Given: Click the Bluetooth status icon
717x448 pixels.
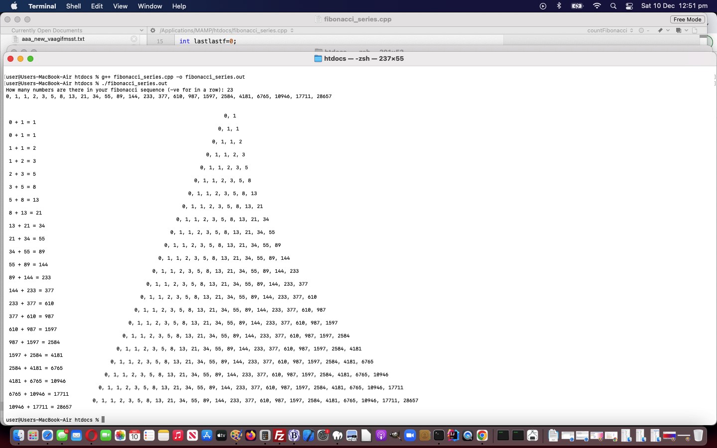Looking at the screenshot, I should 559,6.
